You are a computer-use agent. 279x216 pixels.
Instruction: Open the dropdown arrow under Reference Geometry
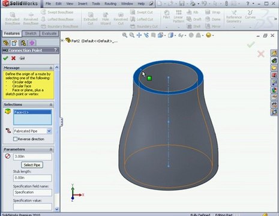(x=234, y=27)
